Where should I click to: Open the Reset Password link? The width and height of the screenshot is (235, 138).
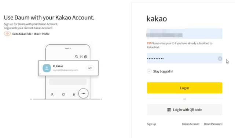[x=213, y=124]
